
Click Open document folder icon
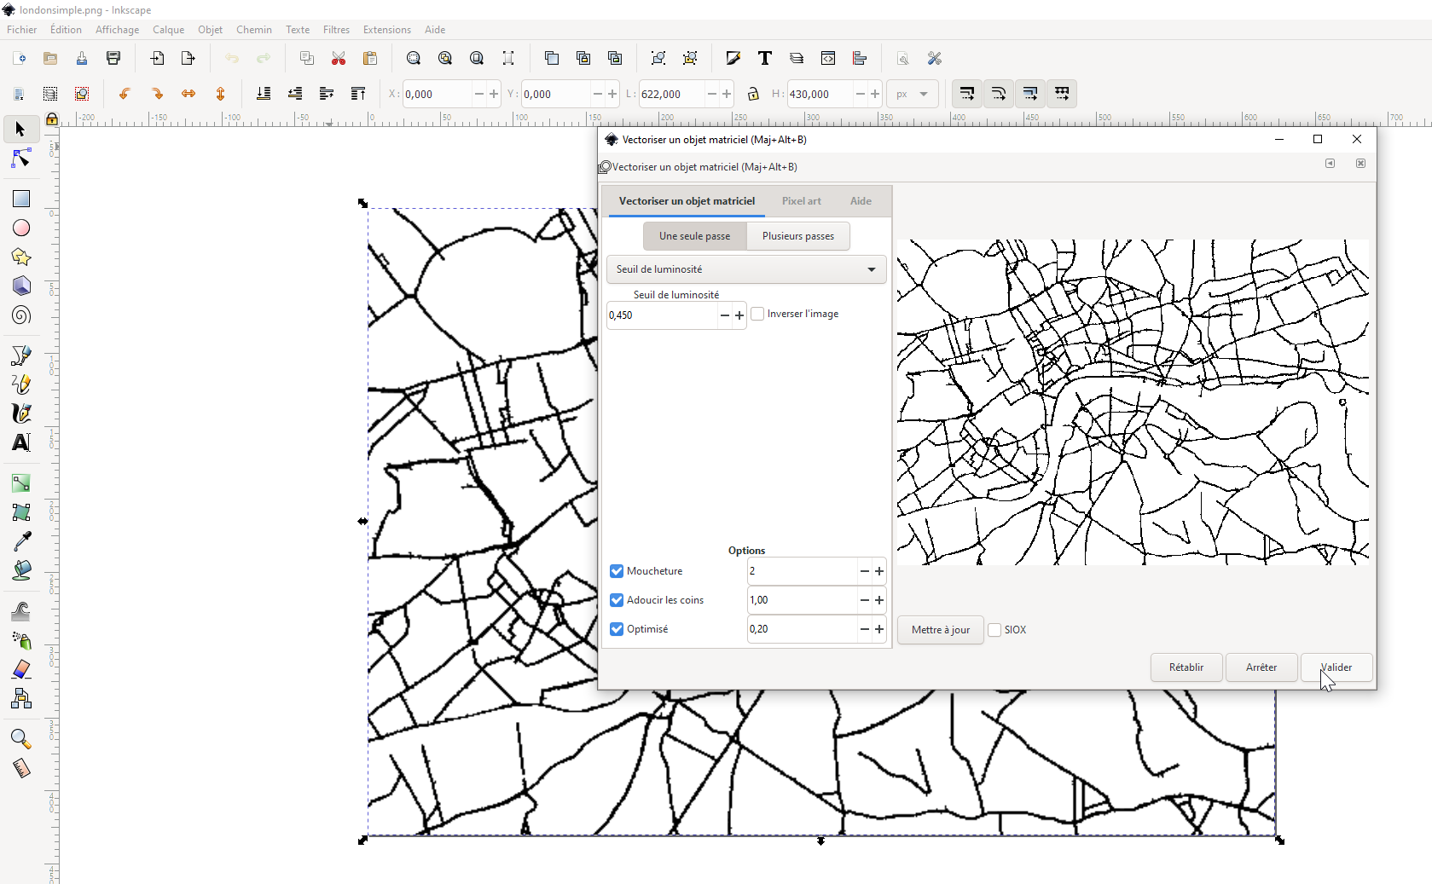50,58
